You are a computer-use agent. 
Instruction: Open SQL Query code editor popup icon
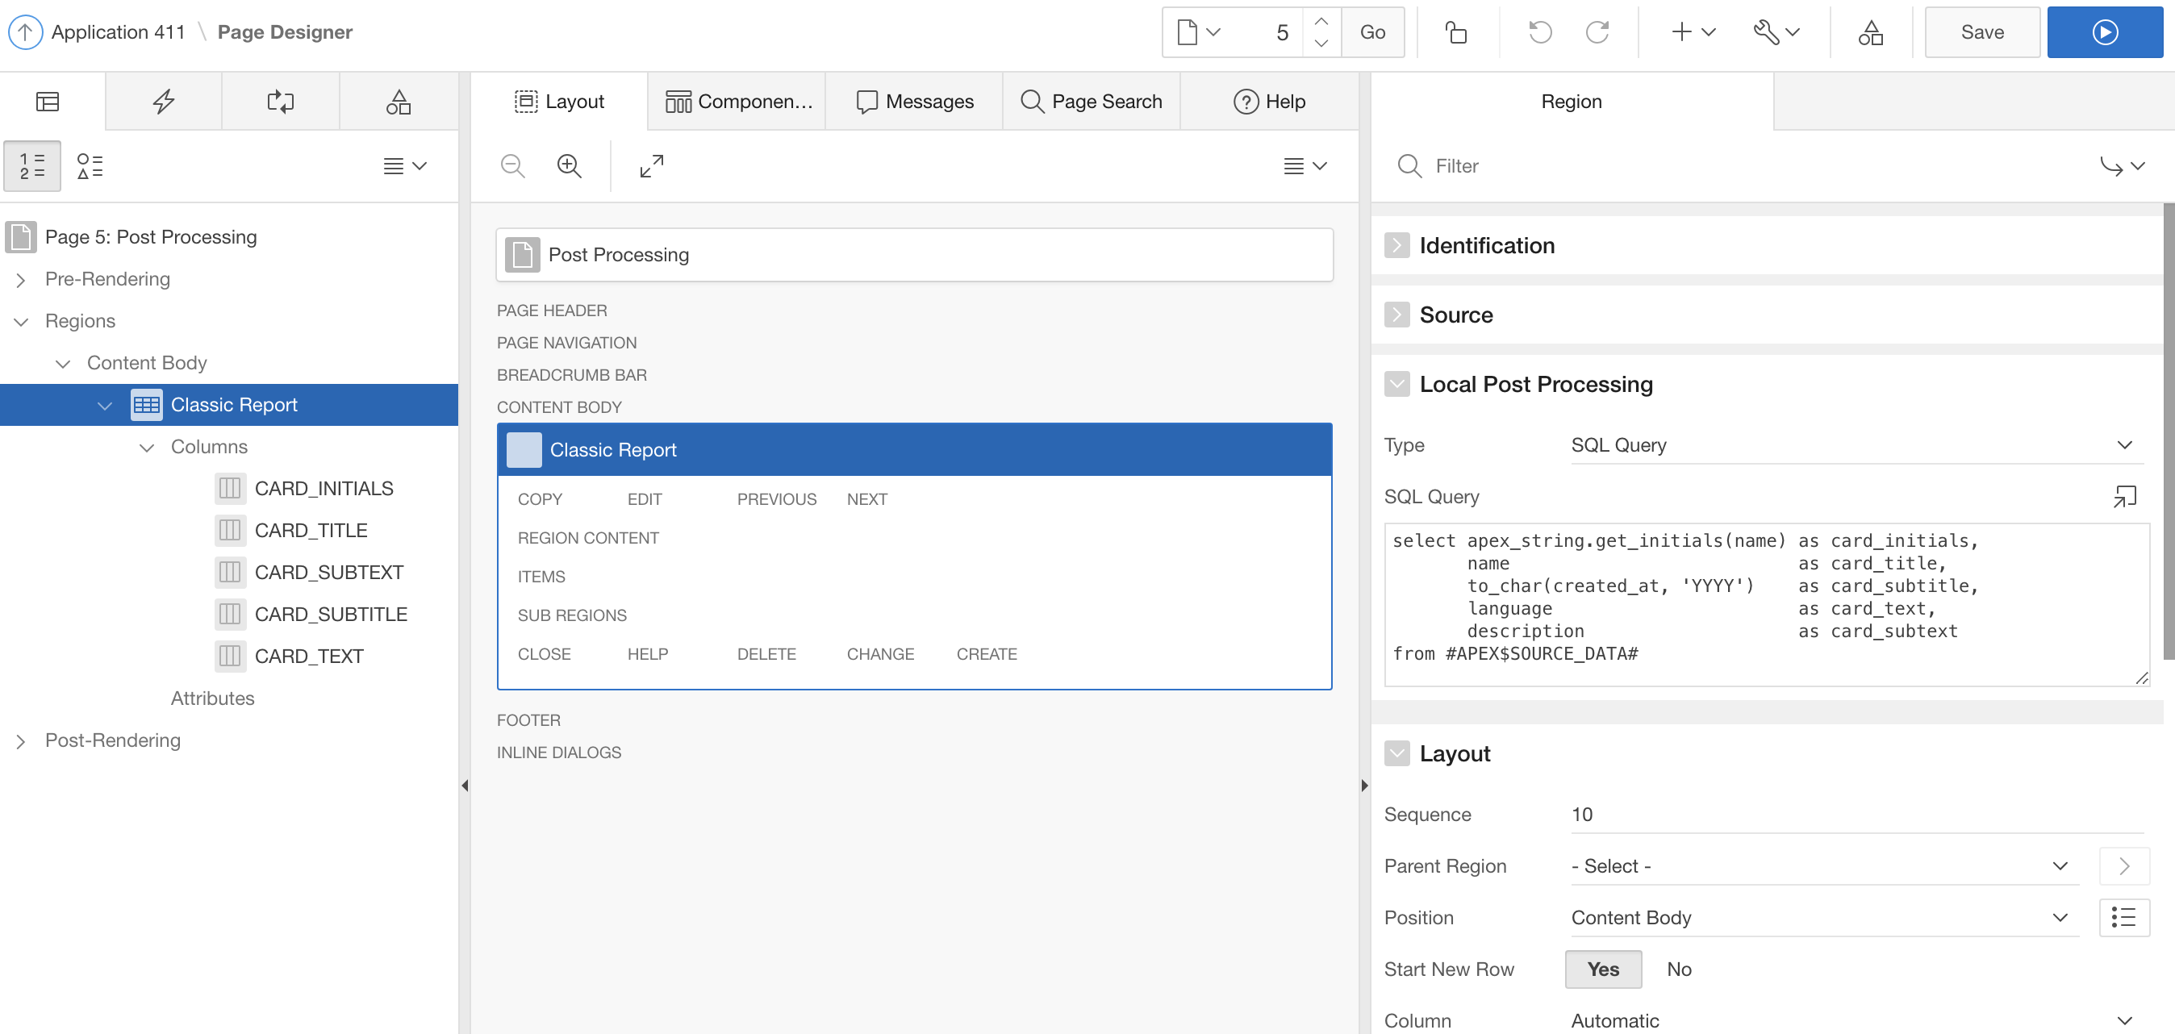point(2123,496)
